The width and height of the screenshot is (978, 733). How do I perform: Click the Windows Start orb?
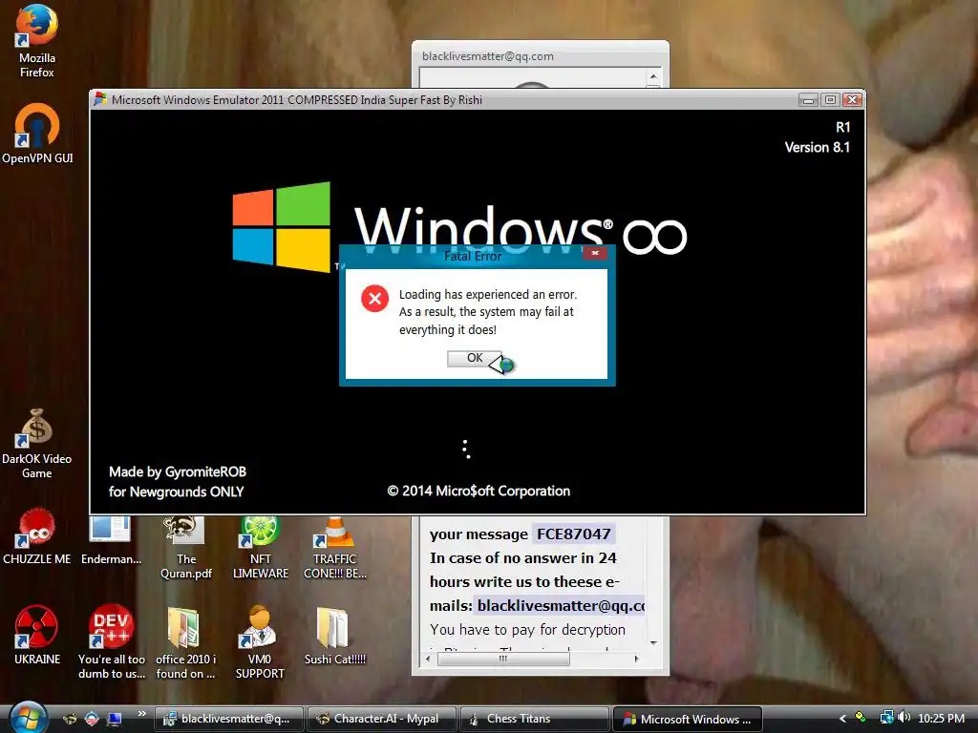click(27, 718)
